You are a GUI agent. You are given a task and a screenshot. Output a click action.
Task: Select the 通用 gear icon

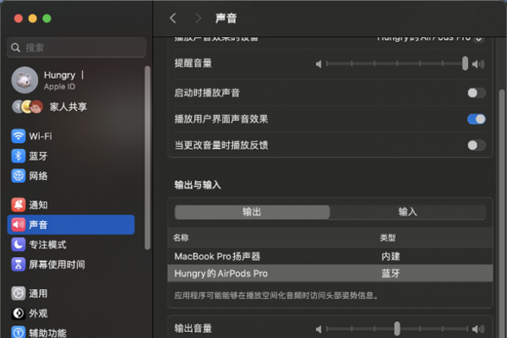(19, 293)
